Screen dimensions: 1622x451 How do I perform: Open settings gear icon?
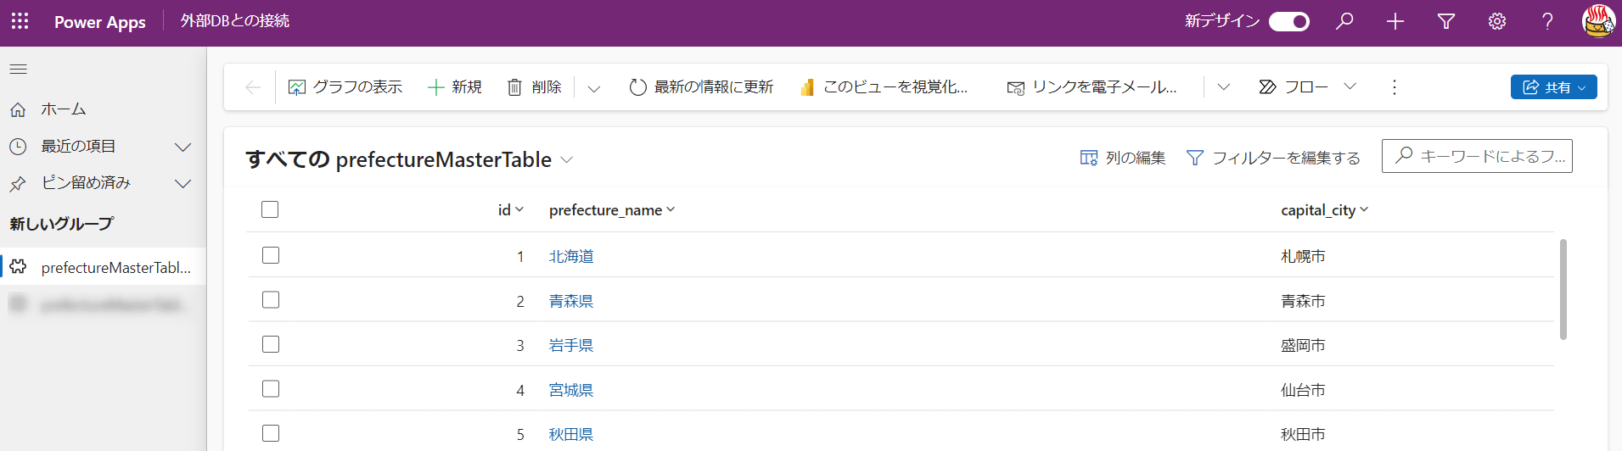[x=1497, y=21]
